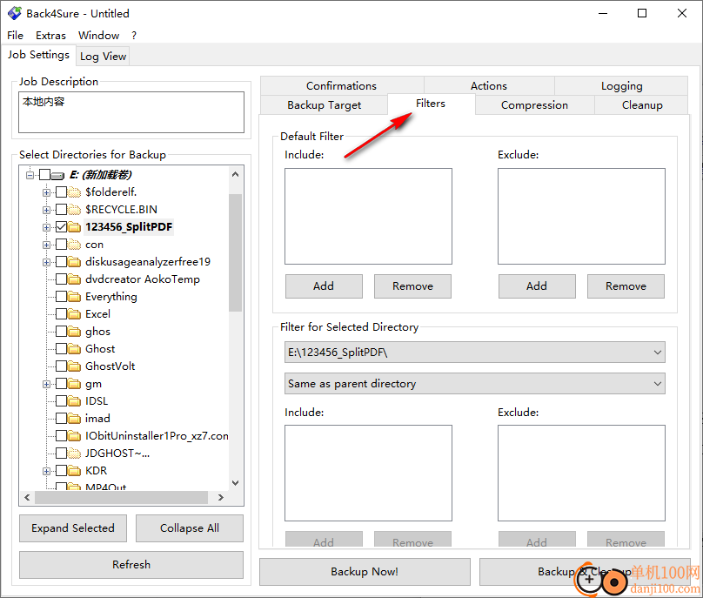This screenshot has height=598, width=703.
Task: Open the ? help menu
Action: click(134, 36)
